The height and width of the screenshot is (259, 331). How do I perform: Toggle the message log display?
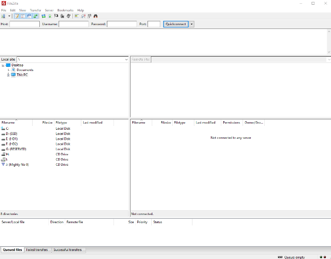click(17, 16)
